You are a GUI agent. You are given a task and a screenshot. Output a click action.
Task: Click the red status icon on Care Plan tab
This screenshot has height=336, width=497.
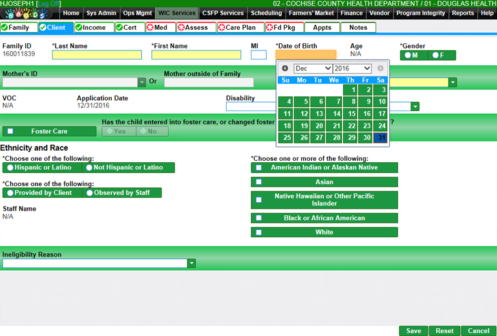pos(221,28)
